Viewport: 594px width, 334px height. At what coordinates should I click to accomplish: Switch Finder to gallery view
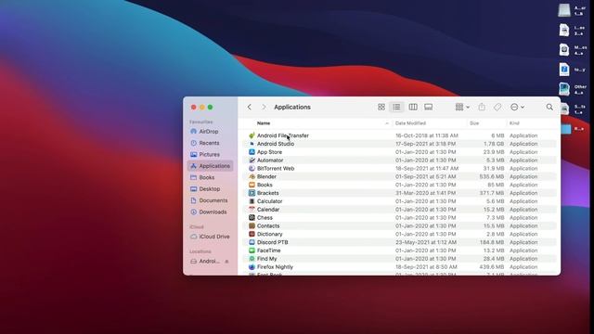click(429, 108)
